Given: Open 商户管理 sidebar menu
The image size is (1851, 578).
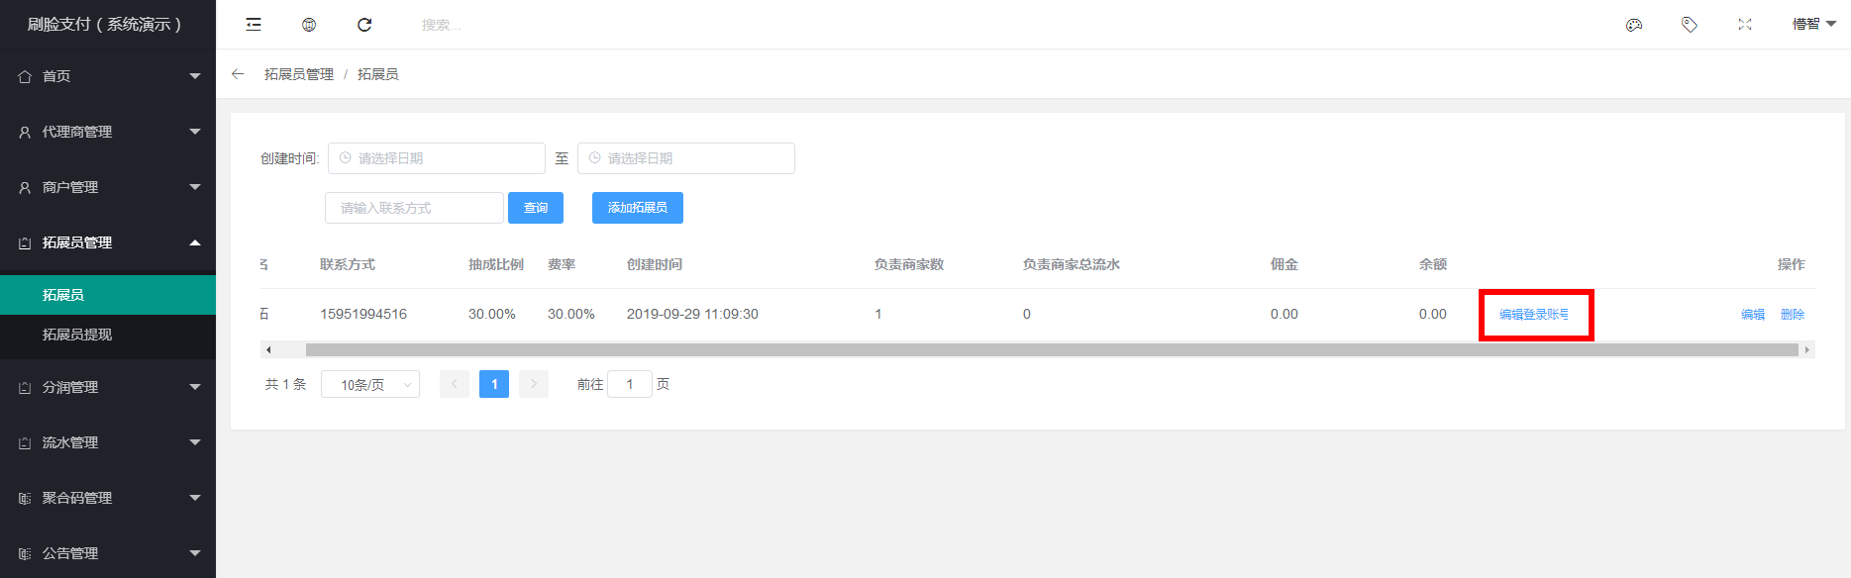Looking at the screenshot, I should click(x=108, y=187).
